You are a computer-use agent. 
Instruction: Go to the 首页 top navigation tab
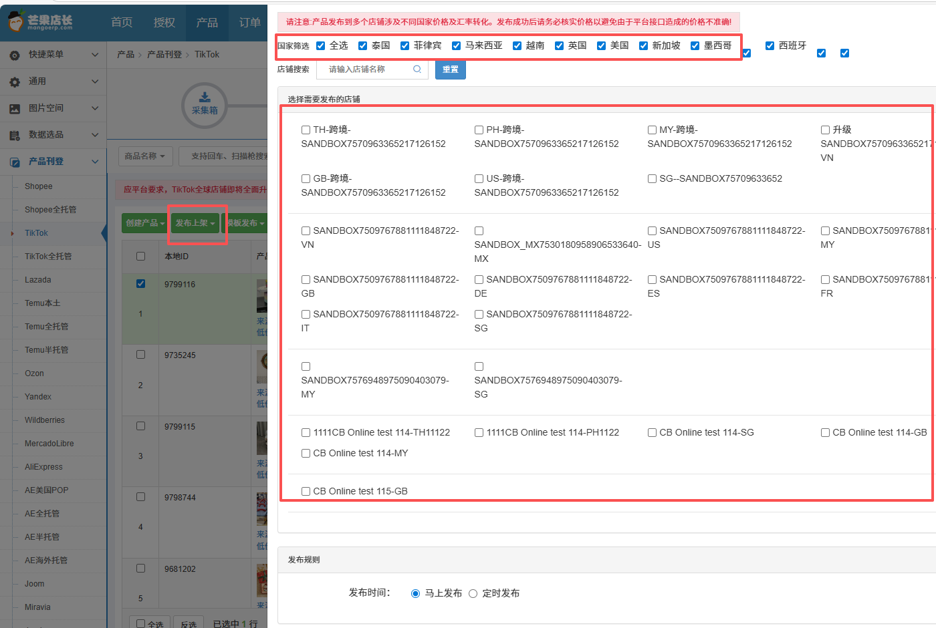(122, 23)
